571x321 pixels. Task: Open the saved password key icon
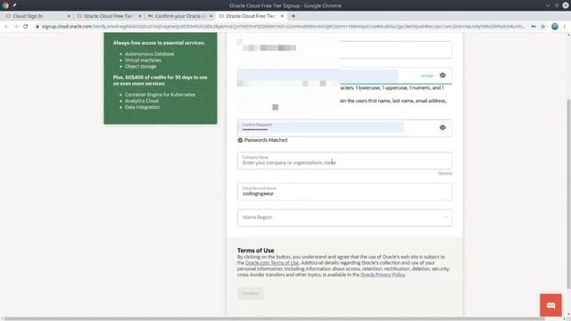(x=534, y=26)
